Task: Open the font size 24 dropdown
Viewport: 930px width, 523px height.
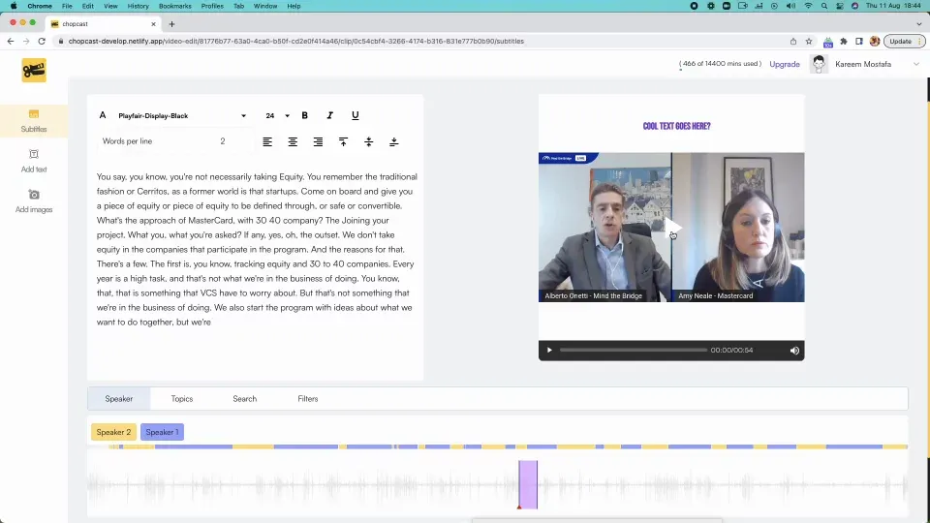Action: [x=277, y=115]
